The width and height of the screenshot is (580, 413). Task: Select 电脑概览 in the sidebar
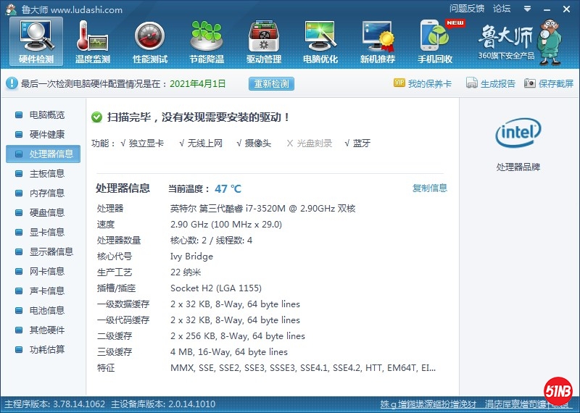46,115
